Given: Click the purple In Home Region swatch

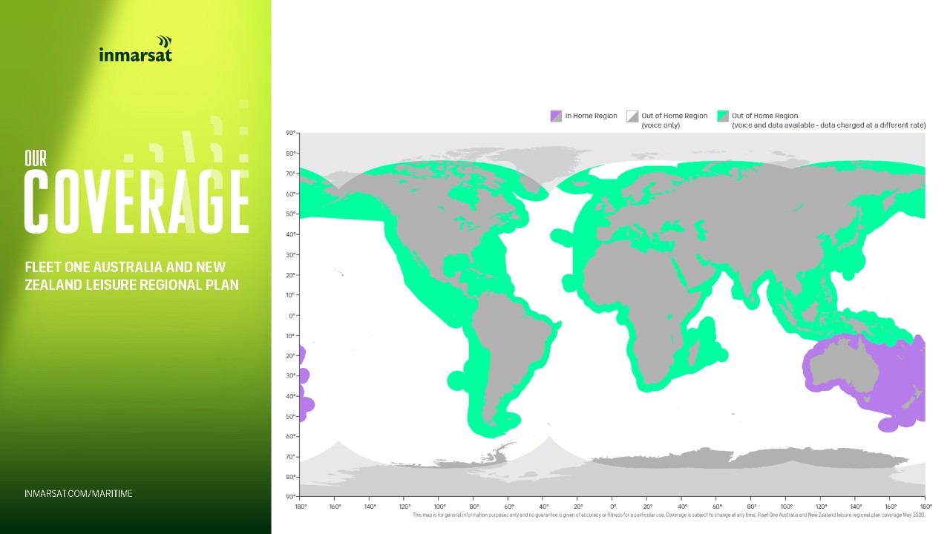Looking at the screenshot, I should click(x=556, y=116).
